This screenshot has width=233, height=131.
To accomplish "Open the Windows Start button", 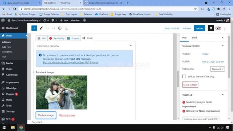I will point(4,128).
